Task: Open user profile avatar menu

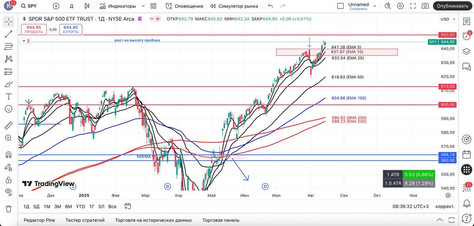Action: point(9,6)
